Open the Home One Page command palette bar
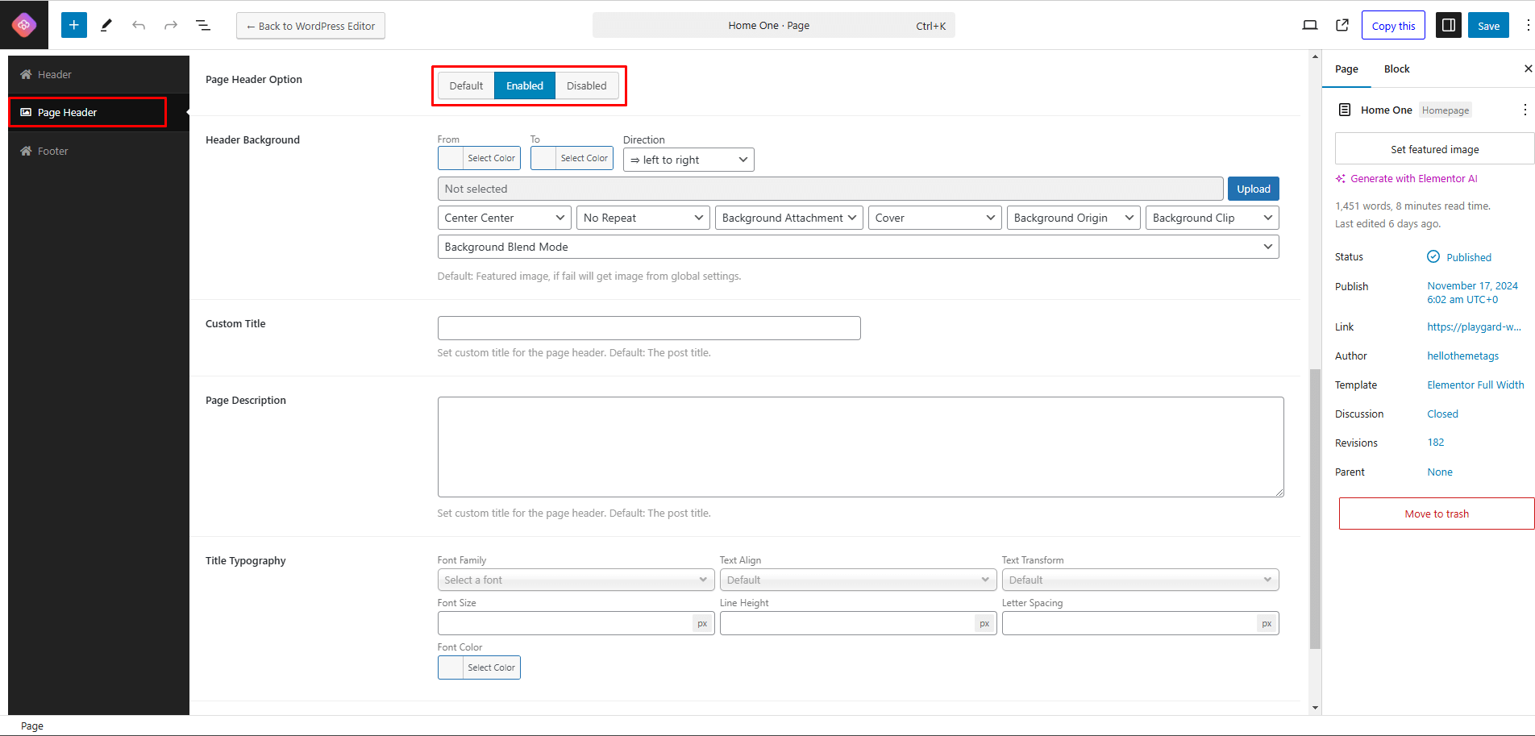The image size is (1535, 736). click(774, 25)
